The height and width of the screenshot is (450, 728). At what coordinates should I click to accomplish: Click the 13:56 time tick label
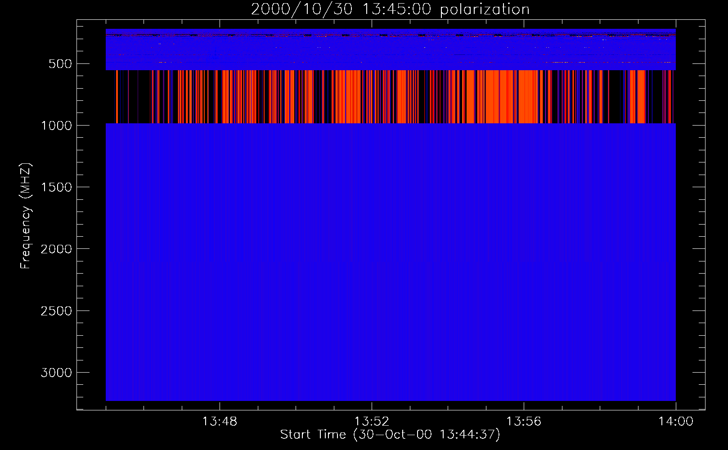click(x=524, y=422)
